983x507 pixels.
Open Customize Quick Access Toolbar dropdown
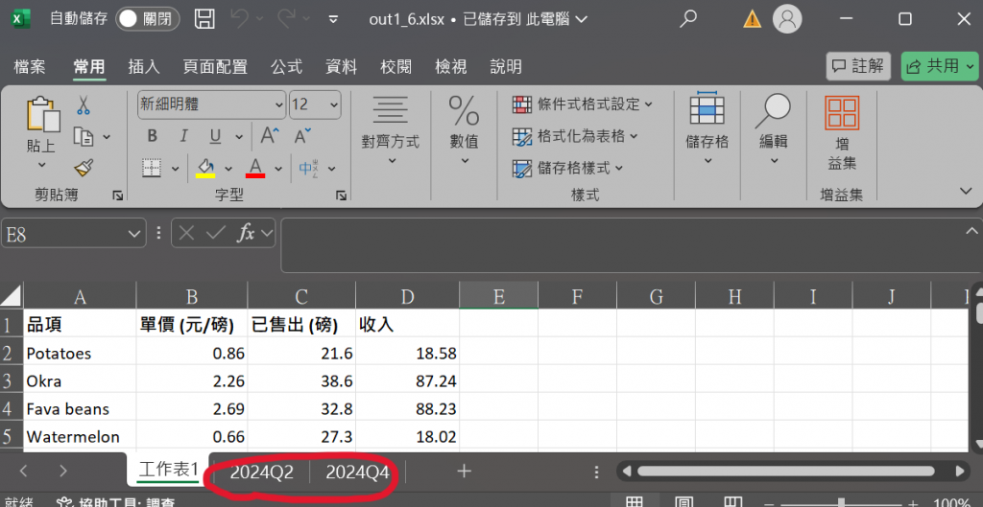[333, 19]
